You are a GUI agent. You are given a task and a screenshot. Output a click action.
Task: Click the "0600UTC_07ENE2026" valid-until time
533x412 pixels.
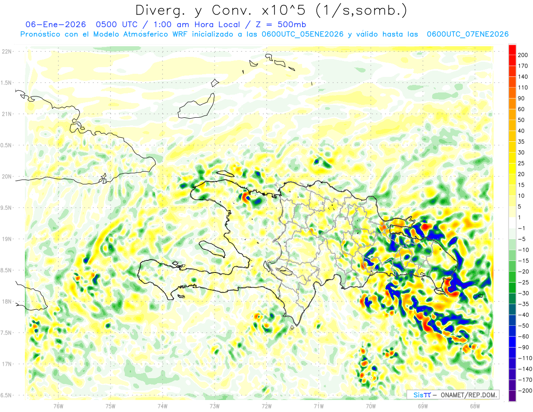(468, 34)
